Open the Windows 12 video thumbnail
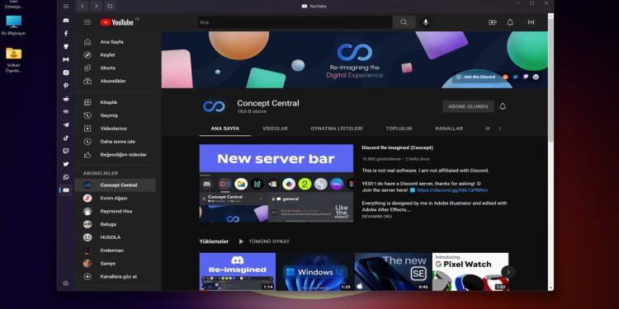This screenshot has width=619, height=309. coord(314,272)
